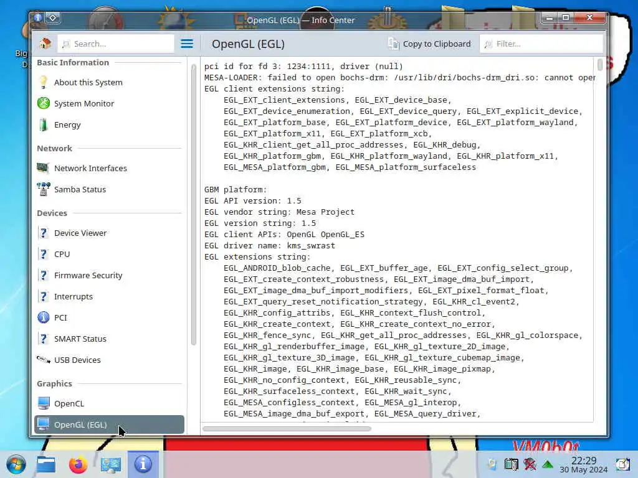Click the horizontal scrollbar under the output
Image resolution: width=638 pixels, height=478 pixels.
pos(287,428)
